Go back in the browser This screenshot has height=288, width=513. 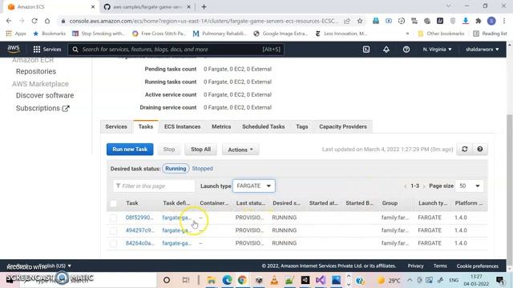9,21
